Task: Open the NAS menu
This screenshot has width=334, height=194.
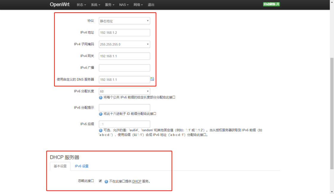Action: click(x=123, y=5)
